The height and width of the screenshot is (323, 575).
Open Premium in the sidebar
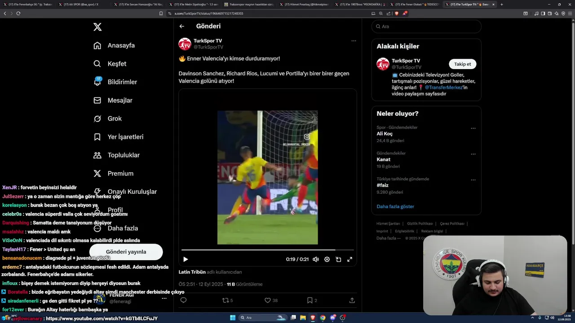point(113,174)
